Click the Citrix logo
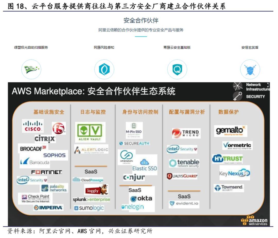 click(x=45, y=139)
